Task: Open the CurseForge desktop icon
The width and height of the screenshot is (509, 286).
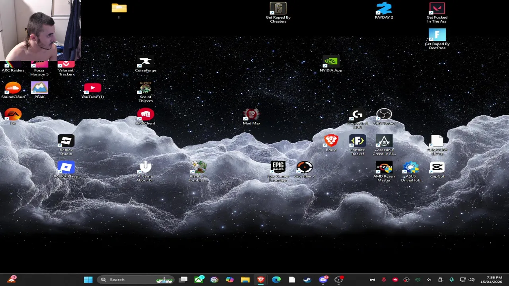Action: (x=146, y=65)
